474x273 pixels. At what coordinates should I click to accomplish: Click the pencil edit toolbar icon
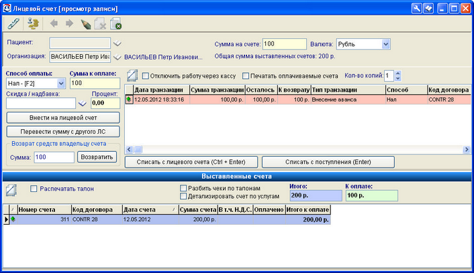pyautogui.click(x=86, y=24)
